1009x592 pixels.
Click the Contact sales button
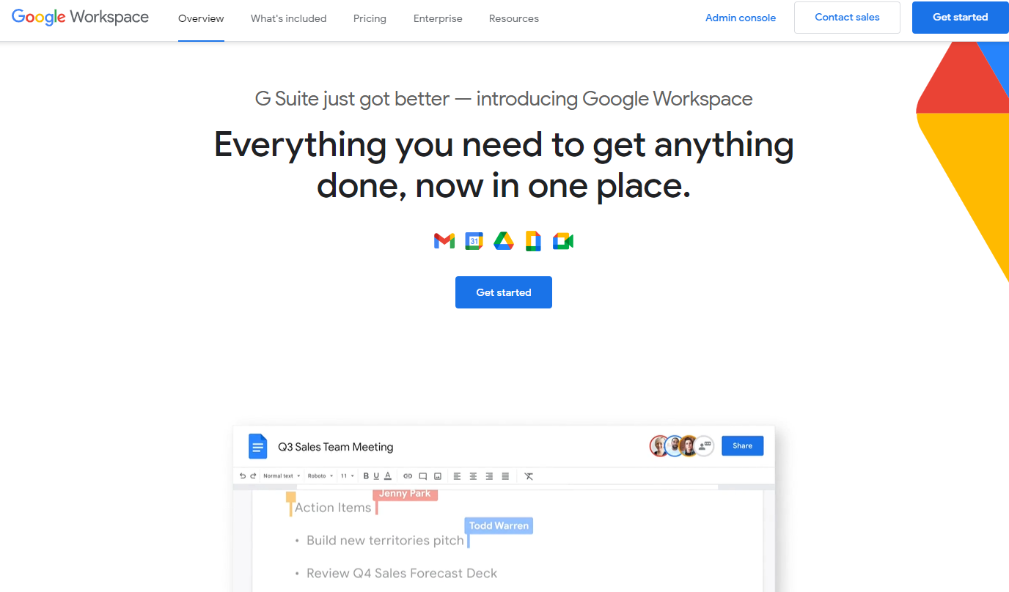847,18
